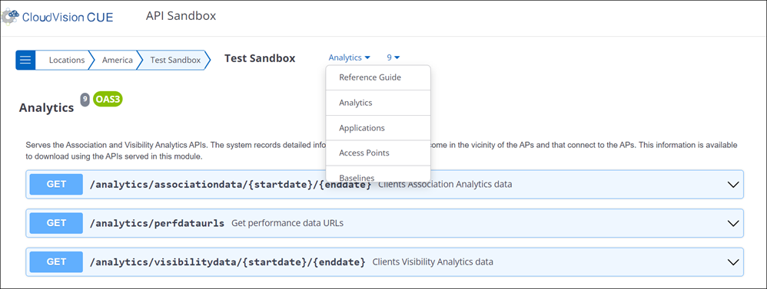This screenshot has height=289, width=767.
Task: Open the hamburger navigation menu
Action: (25, 60)
